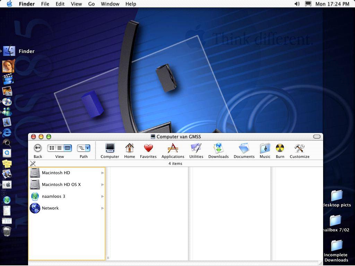
Task: Open Stickies from the Dock
Action: point(7,163)
